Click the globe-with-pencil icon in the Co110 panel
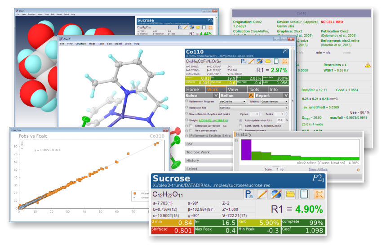 [x=259, y=61]
